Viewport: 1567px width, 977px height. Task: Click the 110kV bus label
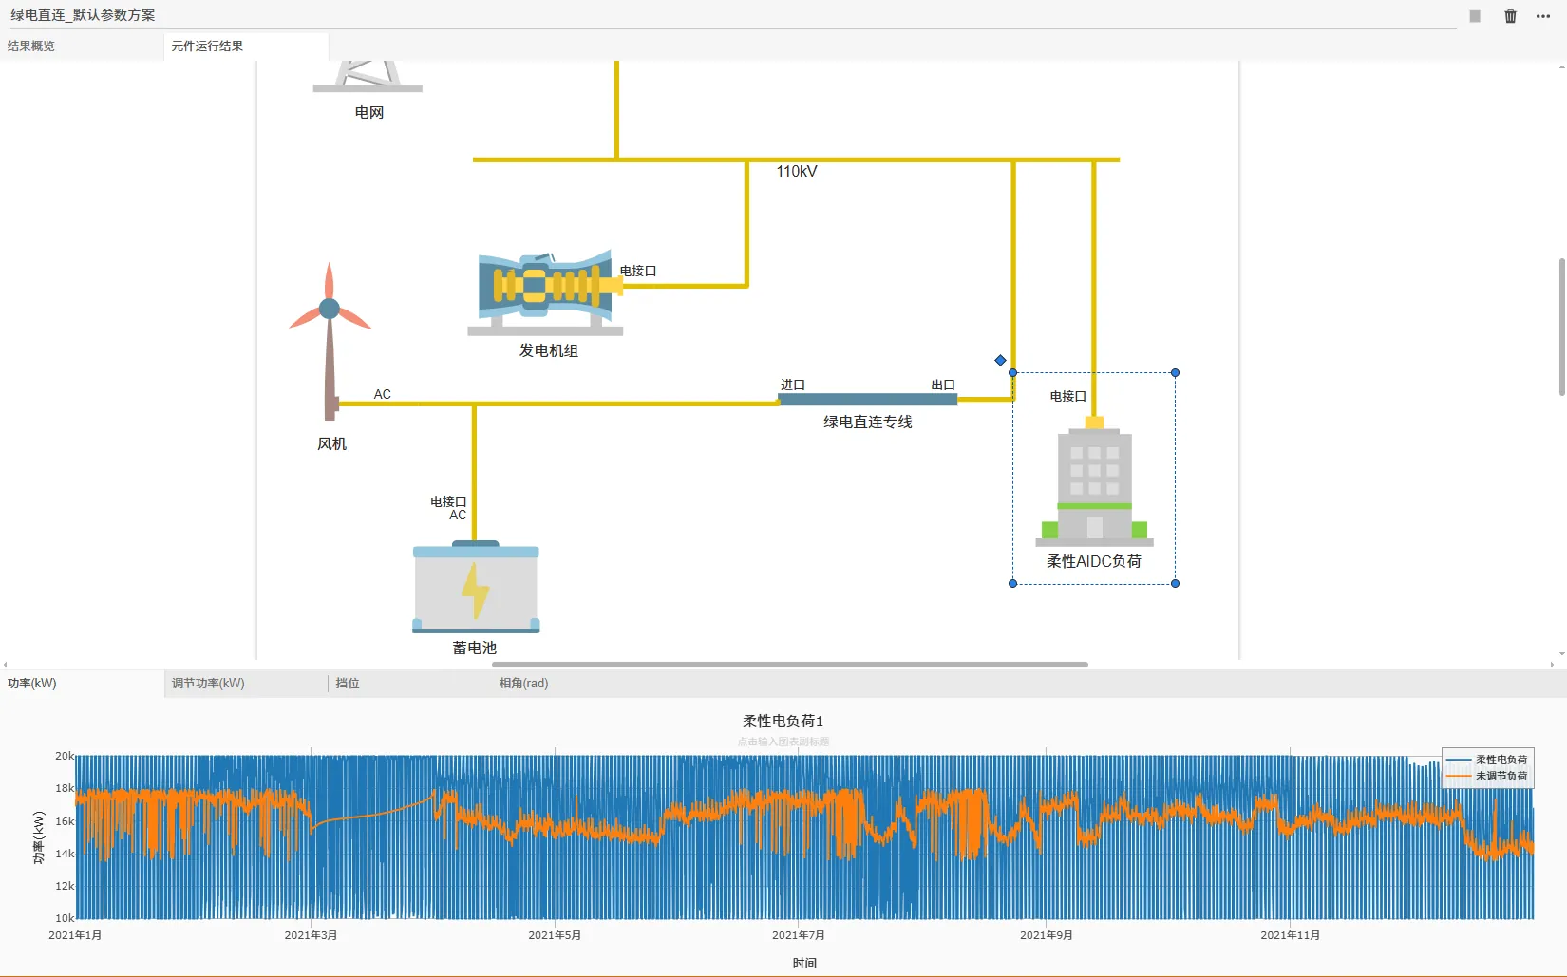click(796, 172)
